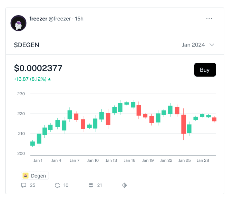Click the 15h timestamp link
Screen dimensions: 234x206
tap(79, 19)
